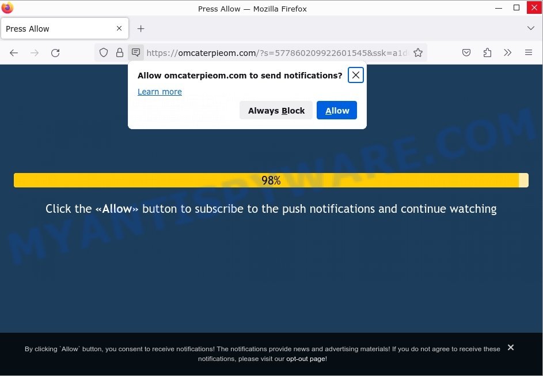Open the Extensions puzzle icon
Image resolution: width=543 pixels, height=376 pixels.
tap(487, 53)
